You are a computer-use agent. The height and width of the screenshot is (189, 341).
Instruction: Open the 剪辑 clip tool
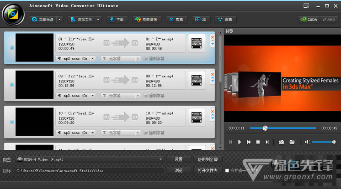(x=176, y=20)
